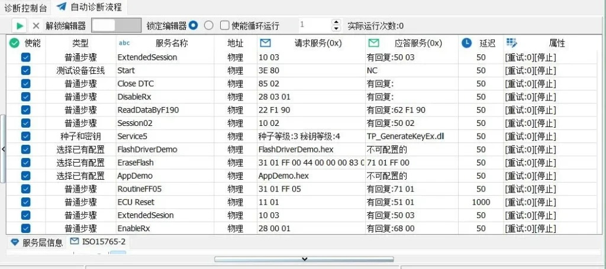
Task: Expand the bottom panel with the chevron
Action: [x=304, y=259]
